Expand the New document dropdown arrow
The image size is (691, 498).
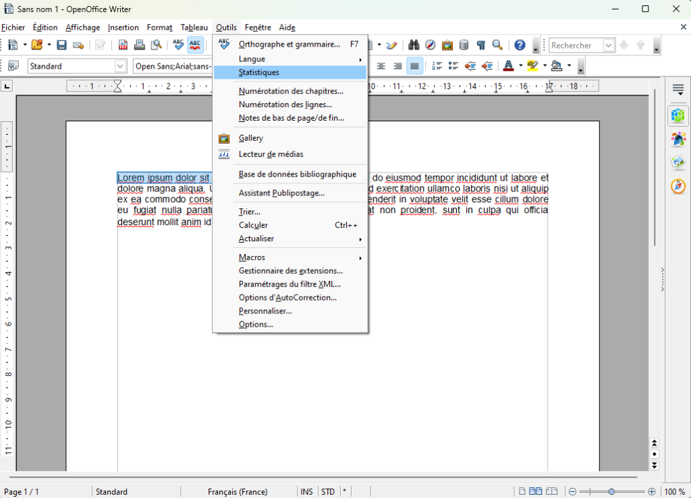coord(25,45)
